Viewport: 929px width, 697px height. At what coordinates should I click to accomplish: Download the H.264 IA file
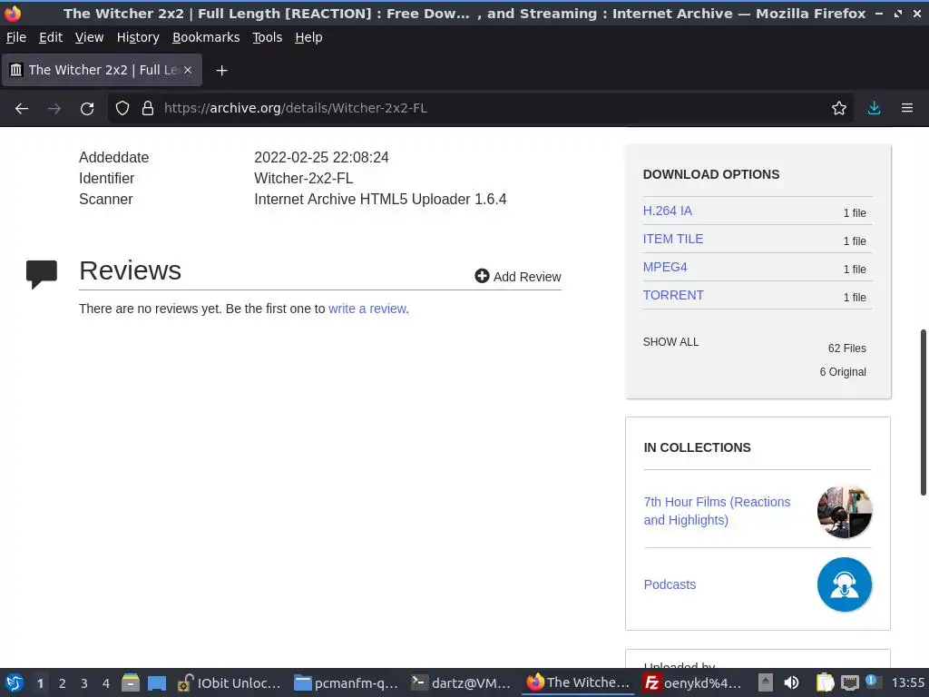(667, 211)
